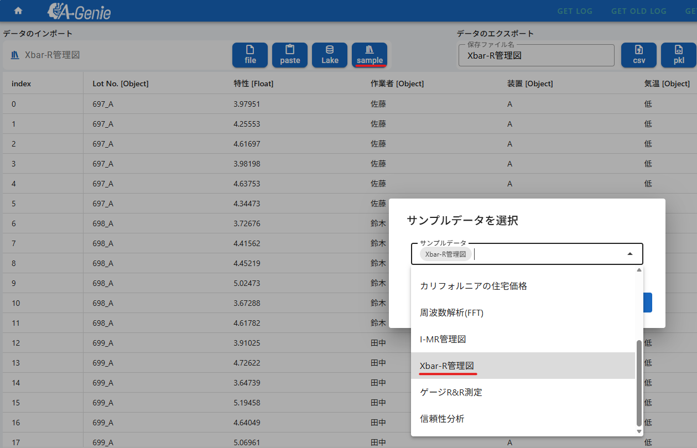This screenshot has width=697, height=448.
Task: Click GET LOG link in header
Action: click(x=575, y=11)
